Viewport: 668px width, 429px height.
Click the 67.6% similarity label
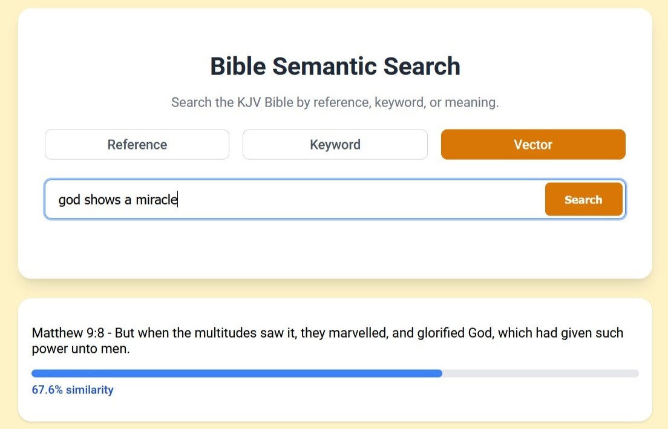pos(73,390)
